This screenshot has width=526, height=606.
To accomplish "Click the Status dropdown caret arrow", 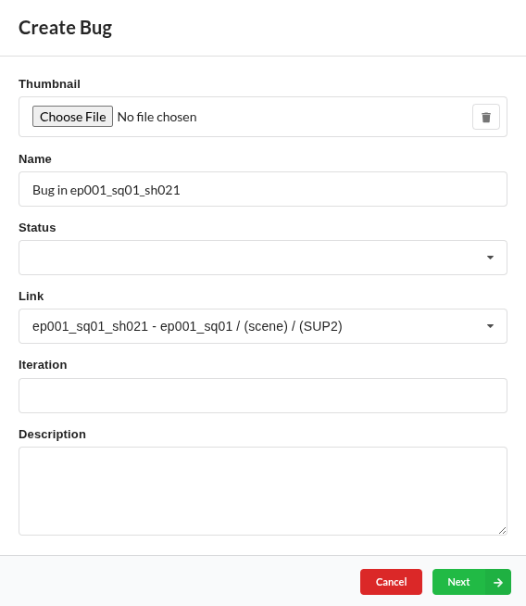I will click(490, 258).
